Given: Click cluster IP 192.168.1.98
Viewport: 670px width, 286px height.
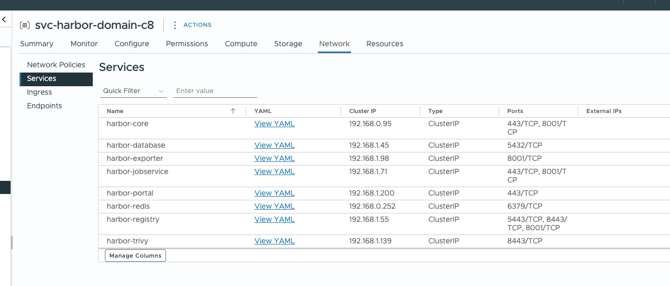Looking at the screenshot, I should coord(369,158).
